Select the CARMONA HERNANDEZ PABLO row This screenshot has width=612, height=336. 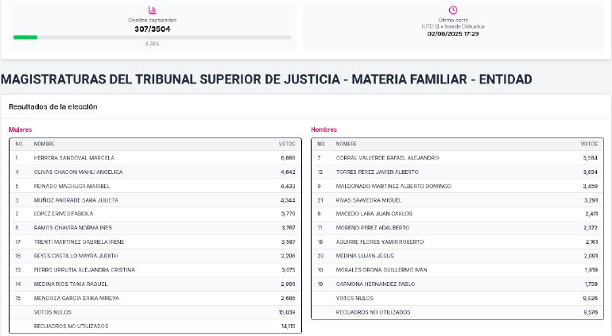(458, 284)
